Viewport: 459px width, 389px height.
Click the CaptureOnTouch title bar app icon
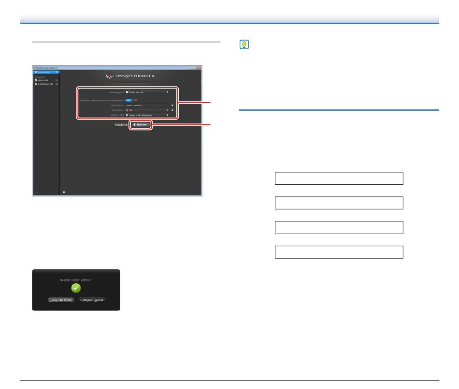coord(34,68)
